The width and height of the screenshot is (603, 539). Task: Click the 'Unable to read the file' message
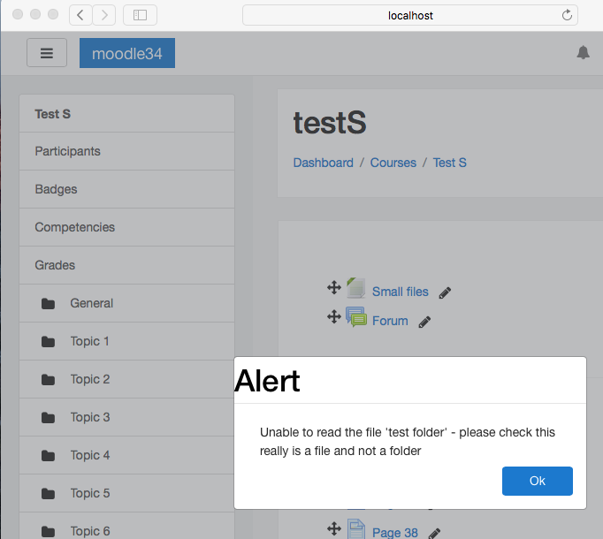408,441
